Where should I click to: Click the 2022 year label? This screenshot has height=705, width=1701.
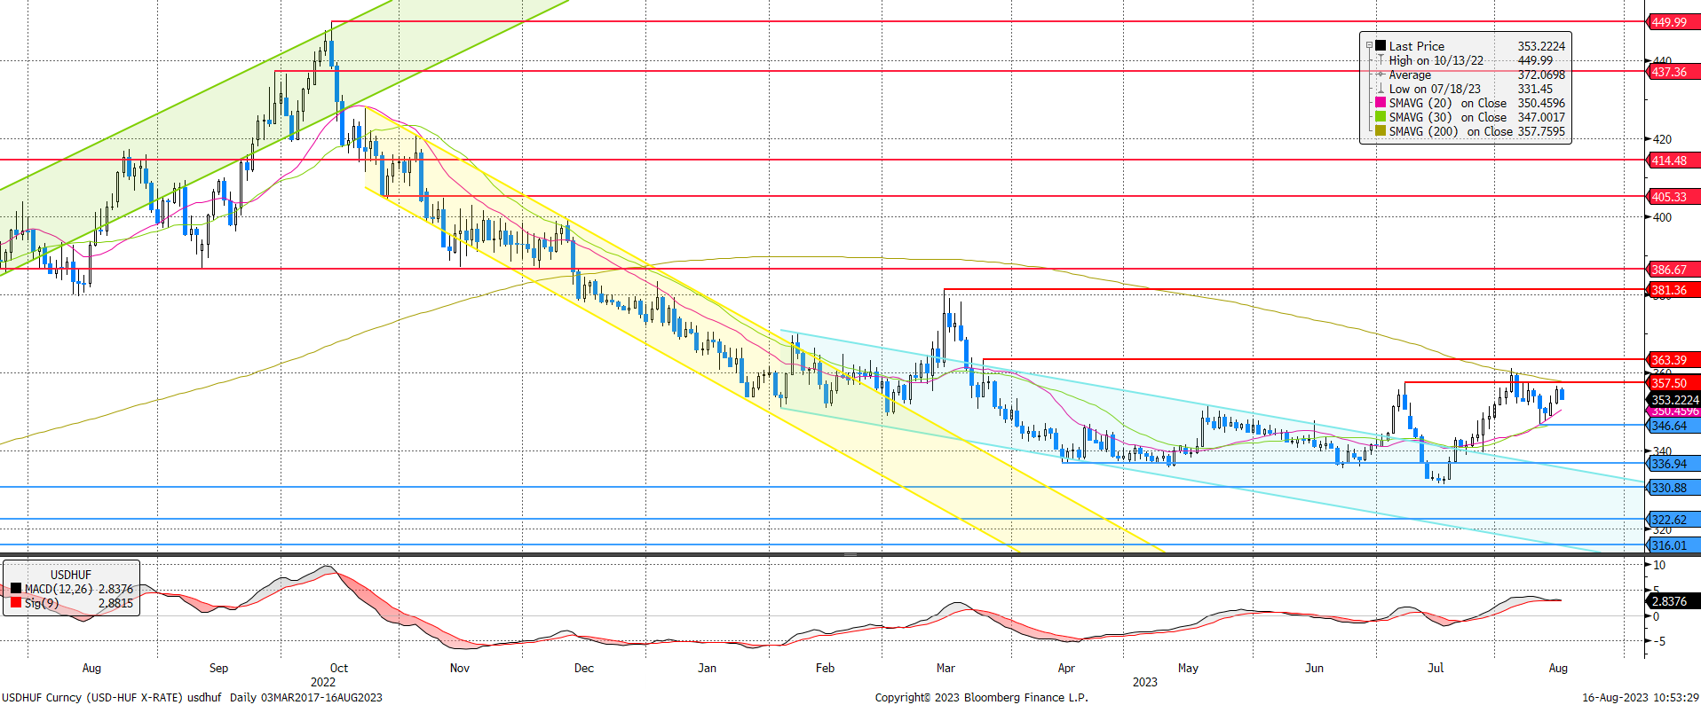(323, 682)
